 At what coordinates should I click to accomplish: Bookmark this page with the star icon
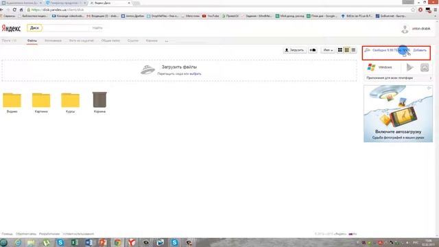pos(413,10)
